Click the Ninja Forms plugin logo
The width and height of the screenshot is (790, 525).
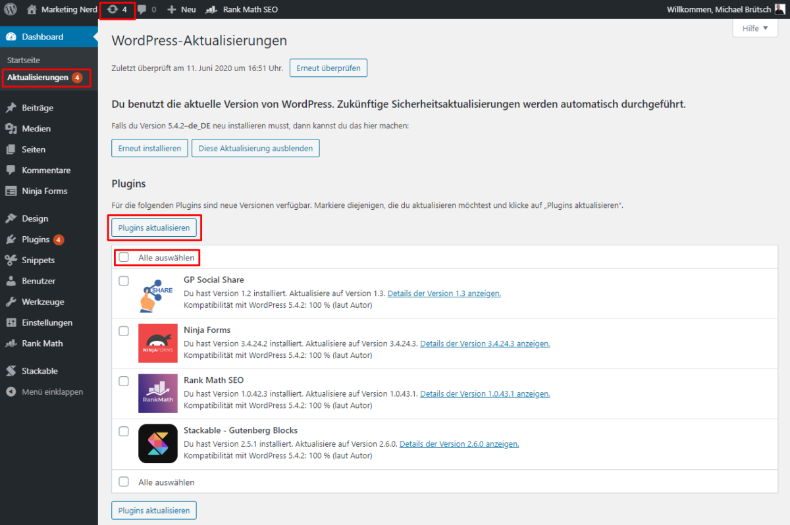(157, 343)
